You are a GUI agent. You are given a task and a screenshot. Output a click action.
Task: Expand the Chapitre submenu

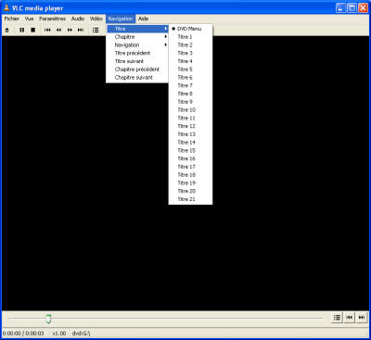point(137,37)
